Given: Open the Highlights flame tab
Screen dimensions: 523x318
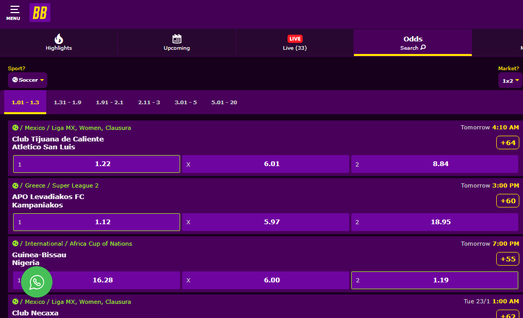Looking at the screenshot, I should 59,42.
